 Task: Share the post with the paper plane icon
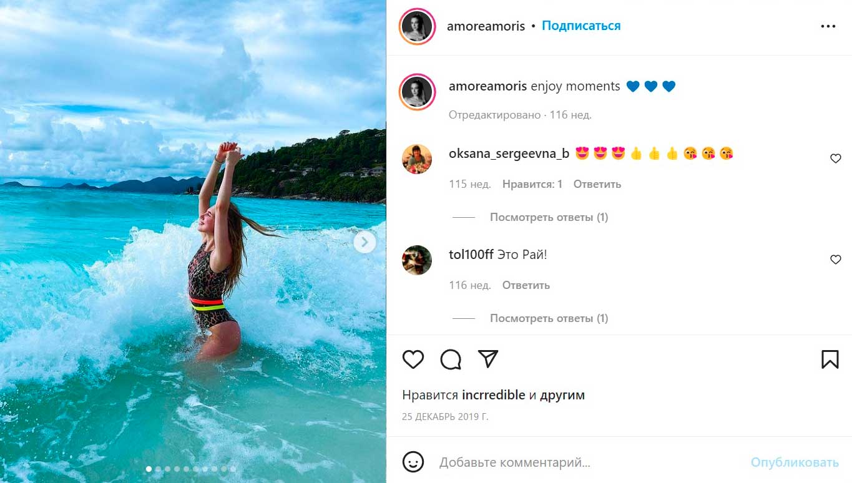pyautogui.click(x=487, y=358)
